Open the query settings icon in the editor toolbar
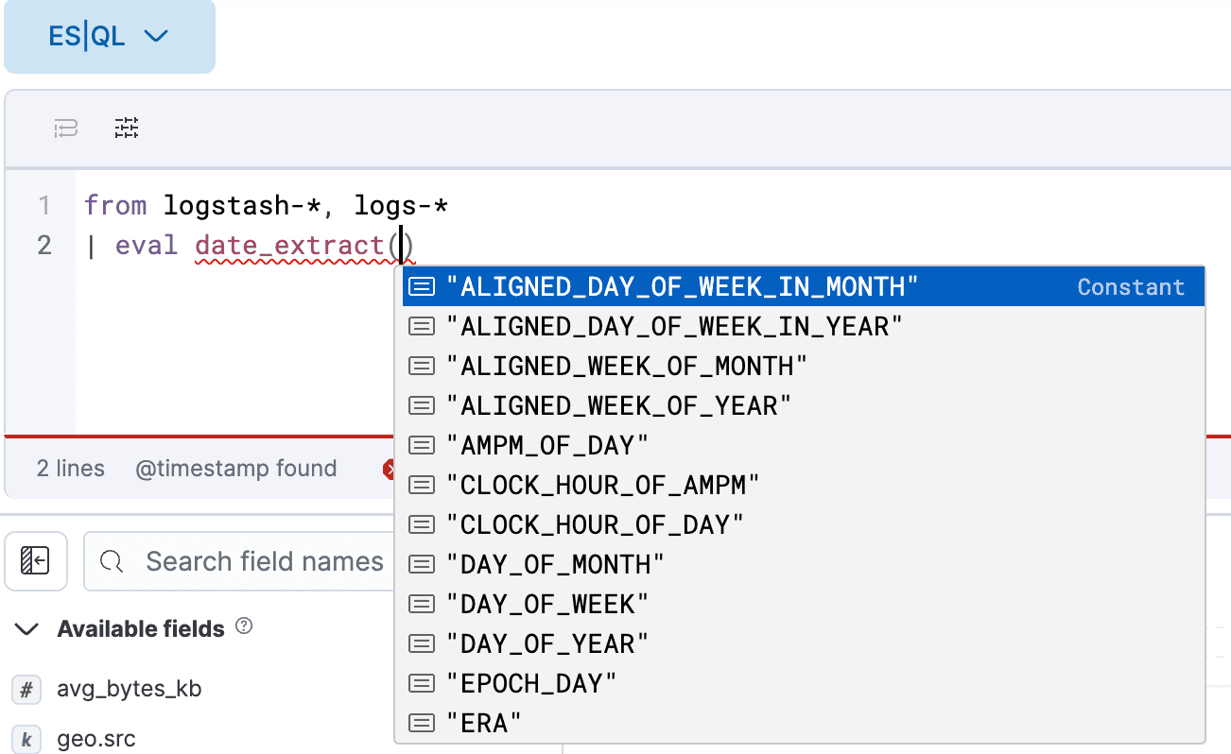This screenshot has height=754, width=1231. (126, 127)
